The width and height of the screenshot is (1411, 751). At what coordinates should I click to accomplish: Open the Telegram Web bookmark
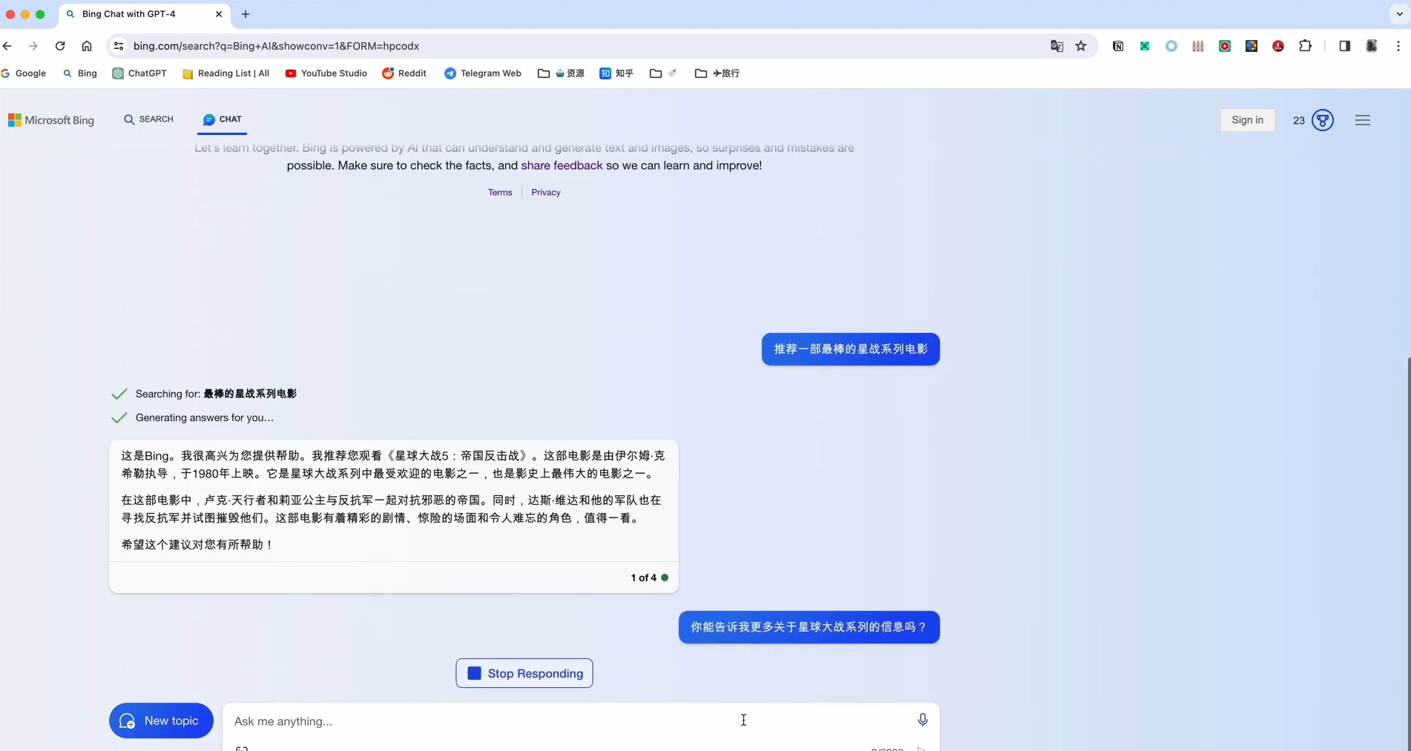coord(483,73)
